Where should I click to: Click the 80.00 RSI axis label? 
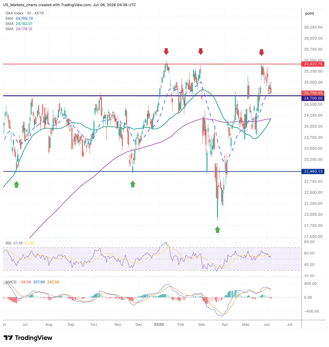[309, 242]
